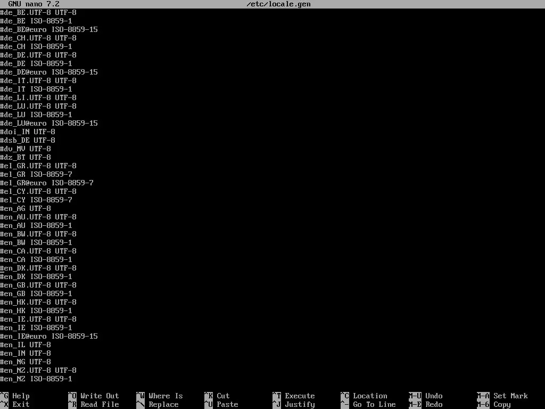Click the #el_GR ISO-8859-7 line

(36, 174)
